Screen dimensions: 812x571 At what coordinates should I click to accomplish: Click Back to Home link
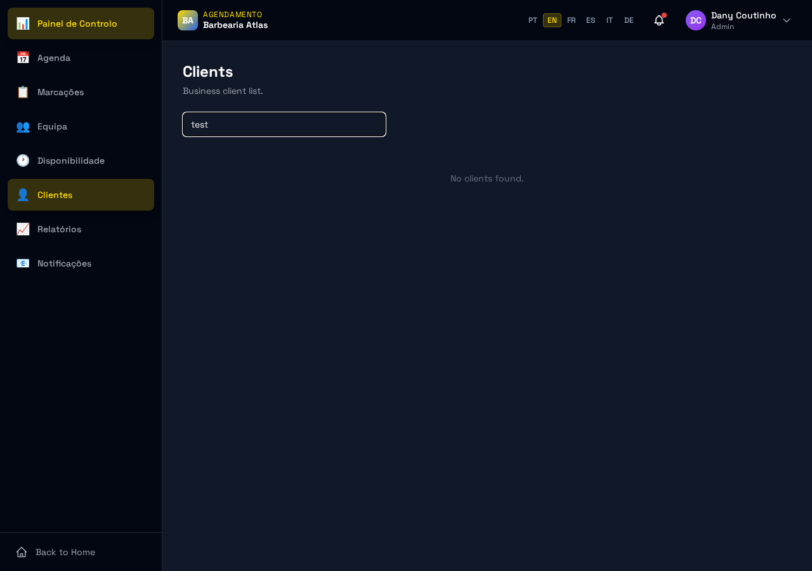click(56, 552)
